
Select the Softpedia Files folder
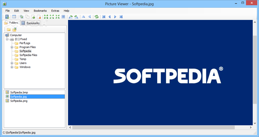tap(28, 55)
